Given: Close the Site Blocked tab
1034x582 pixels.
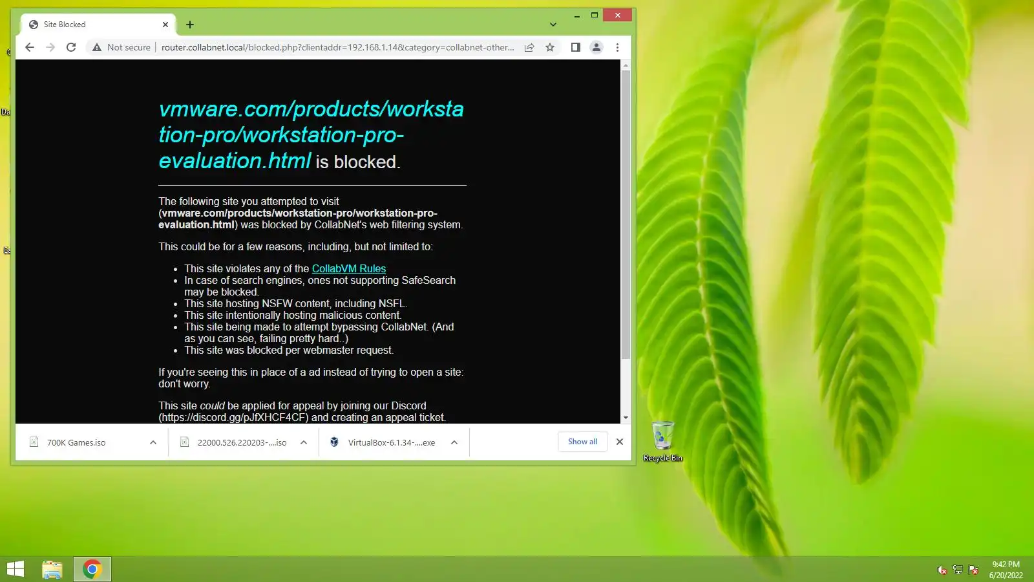Looking at the screenshot, I should pos(165,25).
